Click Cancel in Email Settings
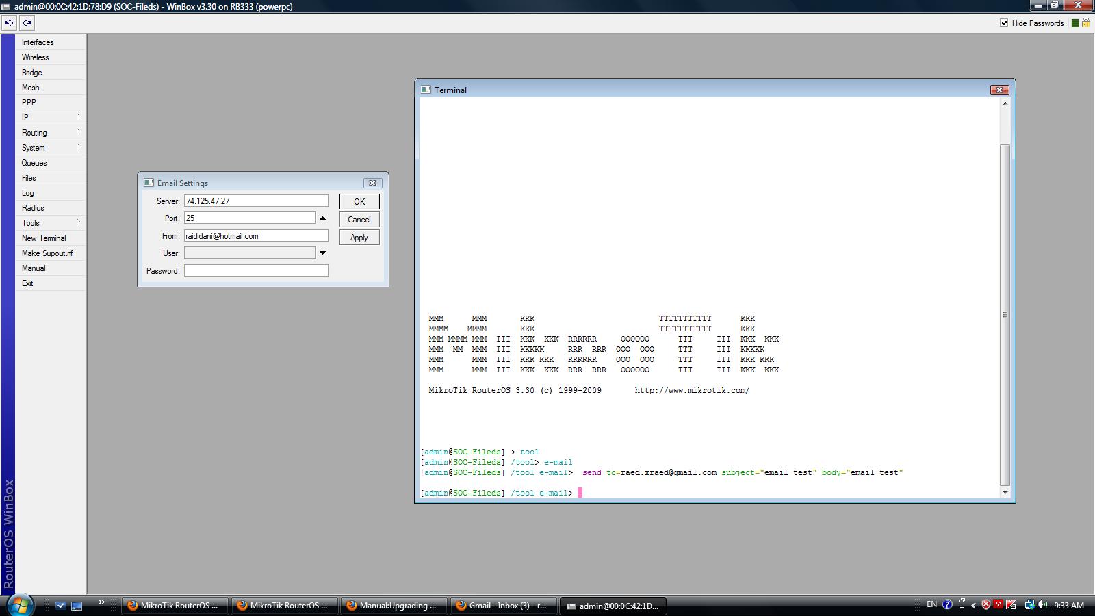The height and width of the screenshot is (616, 1095). 359,220
